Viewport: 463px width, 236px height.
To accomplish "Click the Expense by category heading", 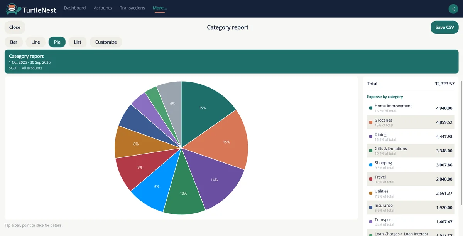I will (385, 97).
